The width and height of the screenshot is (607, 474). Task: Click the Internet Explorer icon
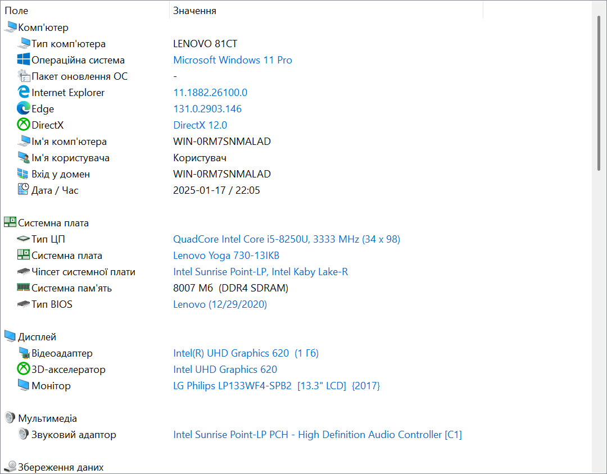click(24, 92)
